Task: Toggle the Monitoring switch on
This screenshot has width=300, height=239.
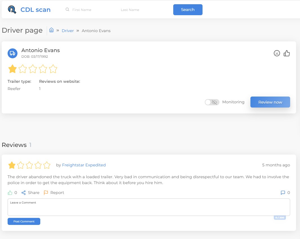Action: point(212,102)
